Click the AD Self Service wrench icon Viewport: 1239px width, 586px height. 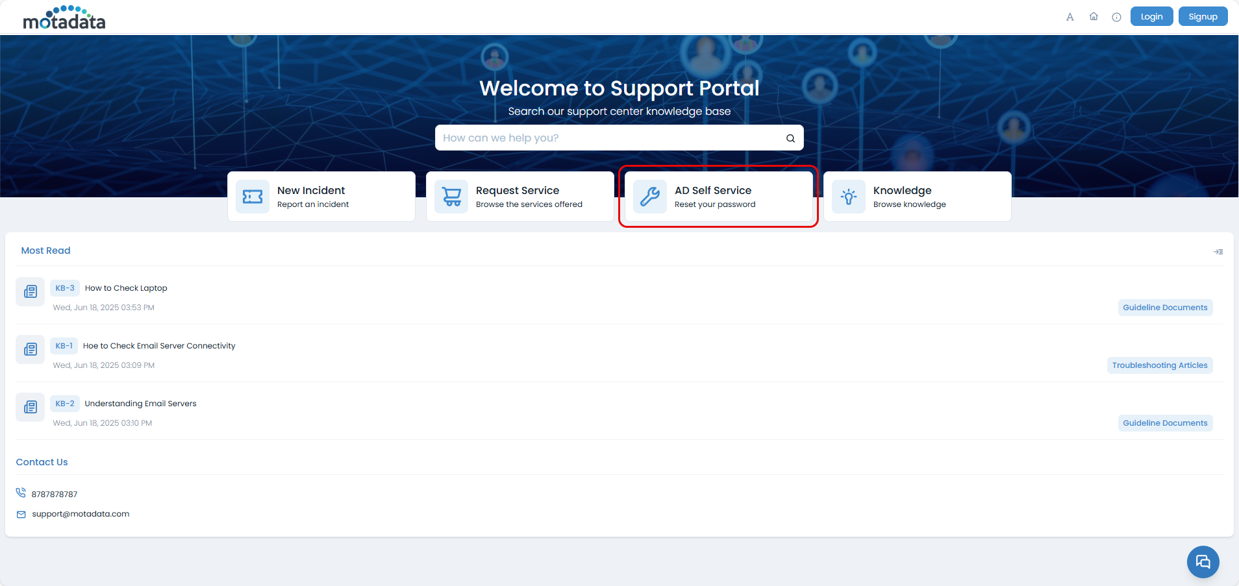[650, 197]
